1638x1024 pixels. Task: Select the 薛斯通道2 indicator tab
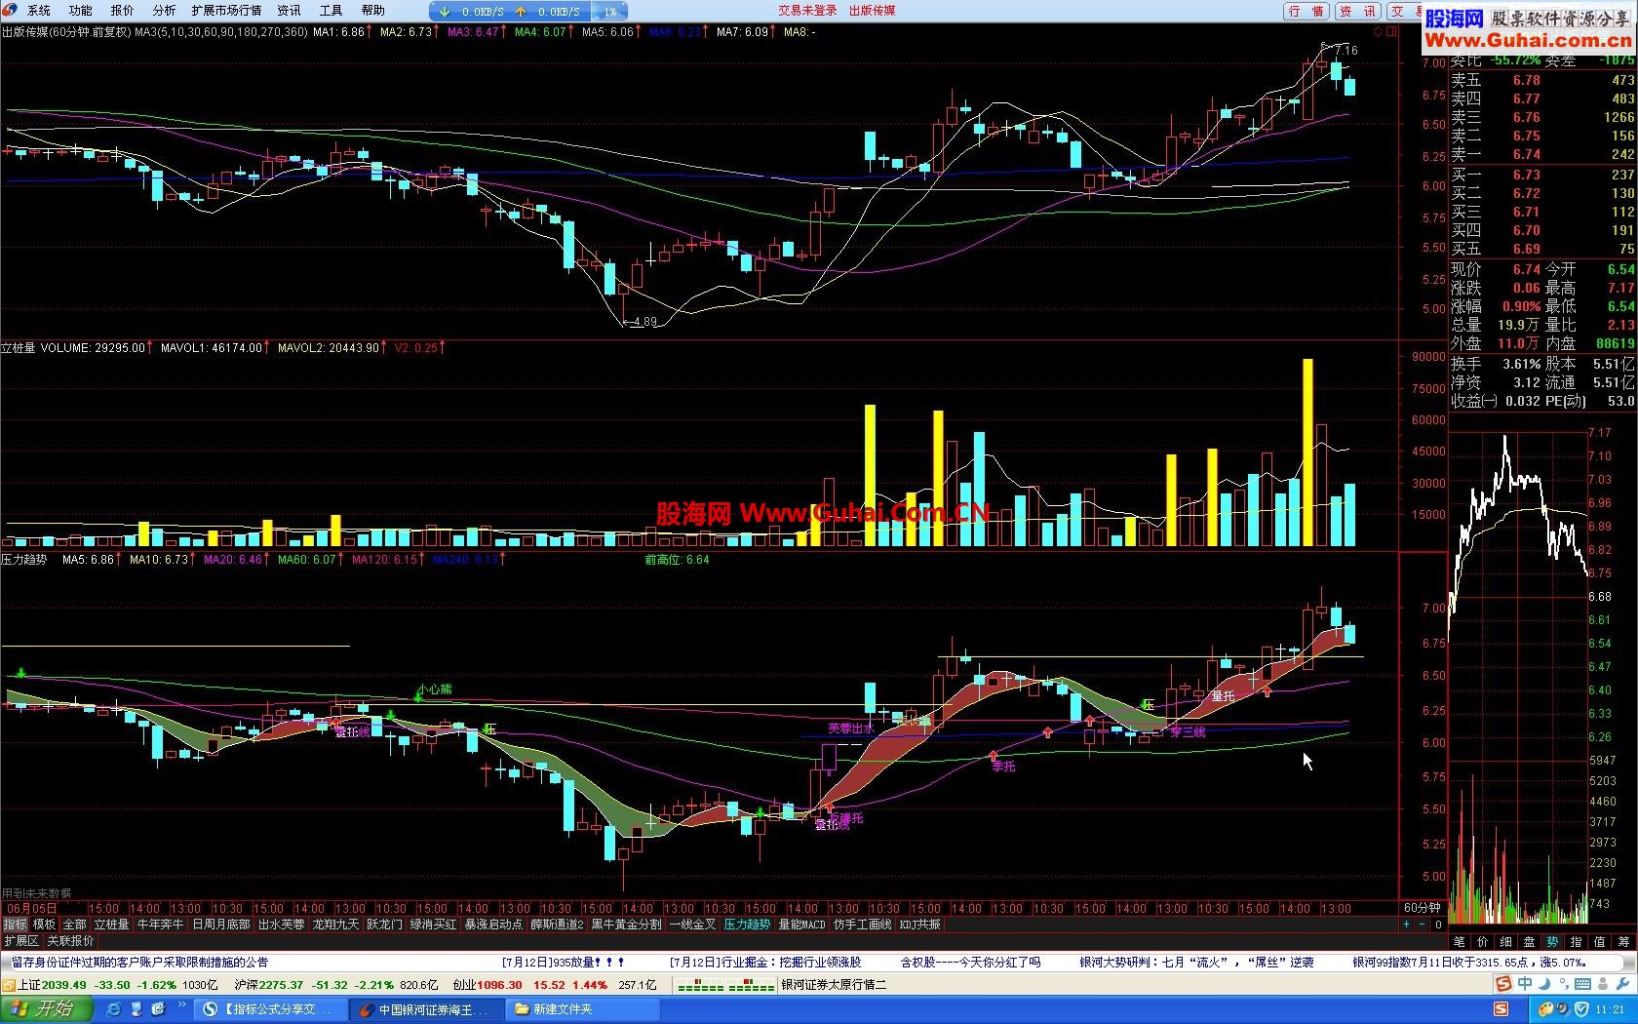557,924
